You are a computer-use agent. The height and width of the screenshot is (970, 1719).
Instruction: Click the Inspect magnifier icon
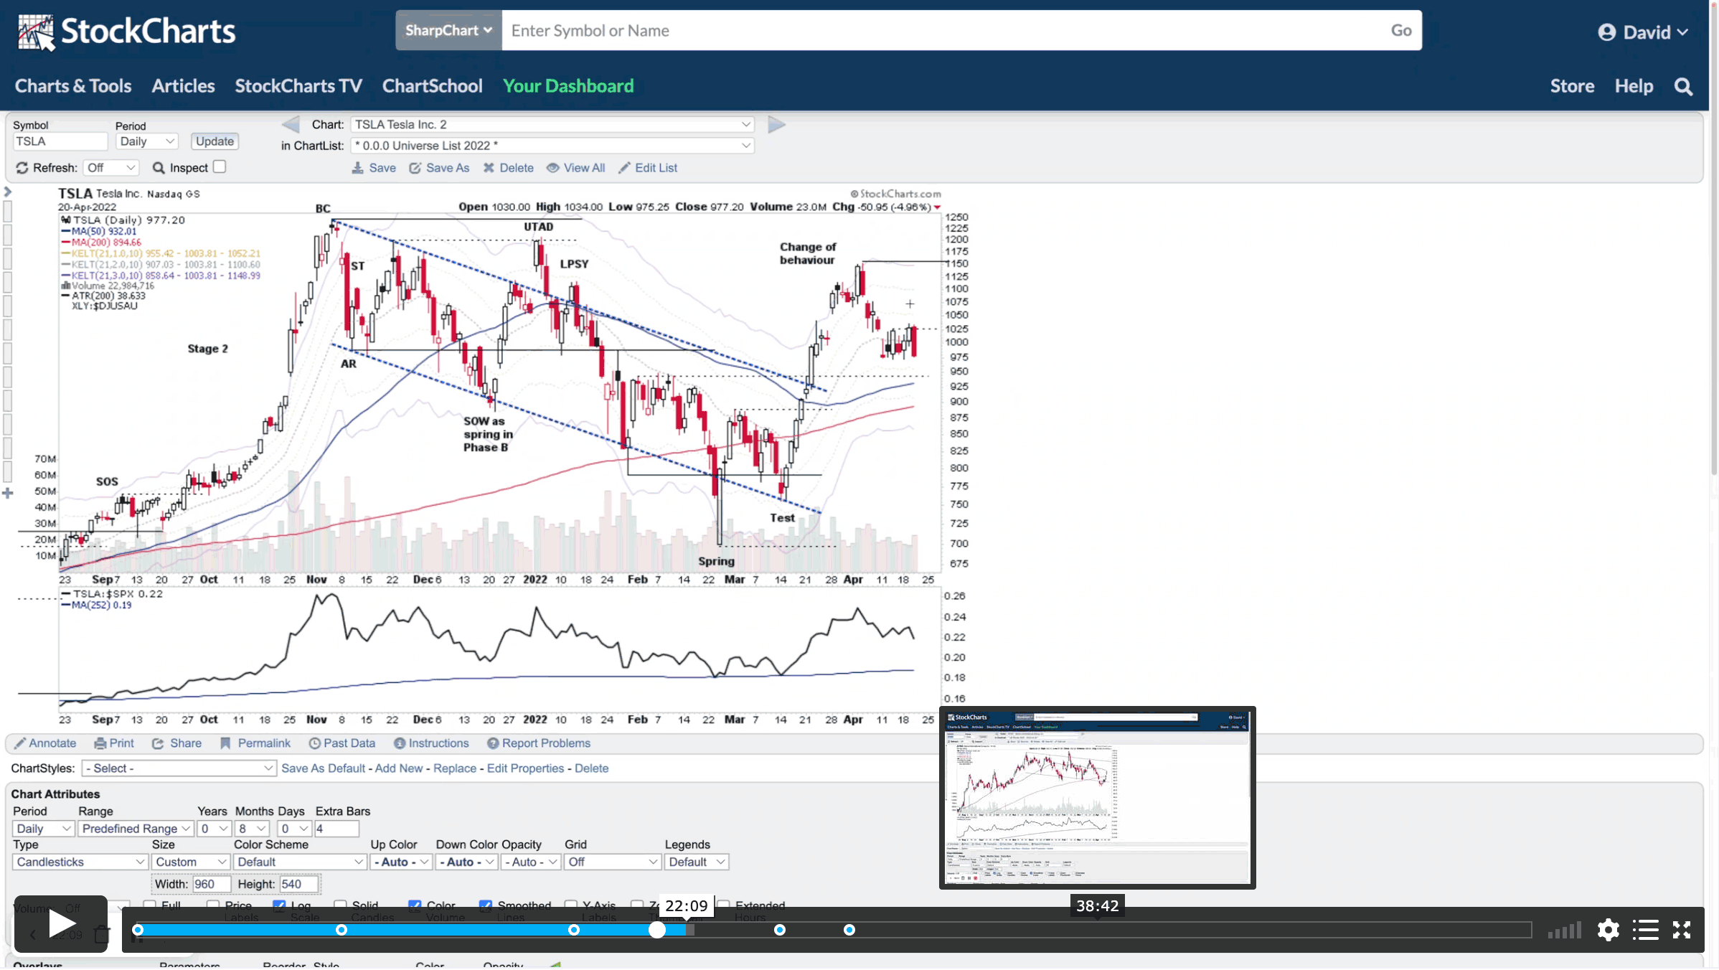159,168
